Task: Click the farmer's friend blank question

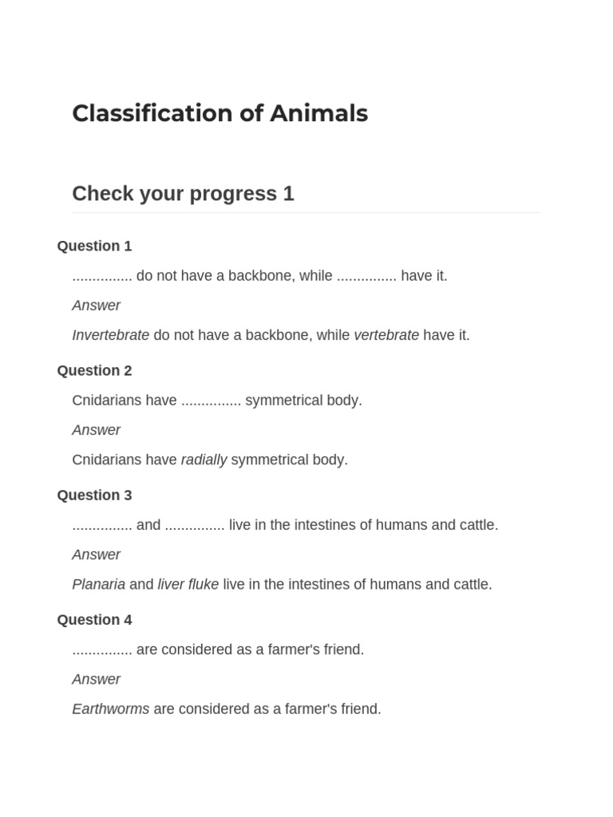Action: 218,649
